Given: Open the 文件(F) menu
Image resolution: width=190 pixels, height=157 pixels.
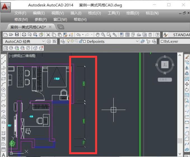Looking at the screenshot, I should pyautogui.click(x=20, y=13).
